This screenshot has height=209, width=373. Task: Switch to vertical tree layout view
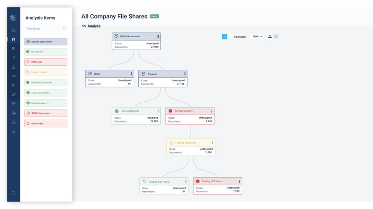pyautogui.click(x=270, y=37)
